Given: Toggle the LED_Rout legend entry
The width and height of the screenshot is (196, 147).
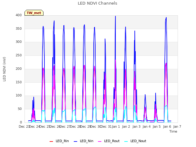Looking at the screenshot, I should pyautogui.click(x=109, y=141).
